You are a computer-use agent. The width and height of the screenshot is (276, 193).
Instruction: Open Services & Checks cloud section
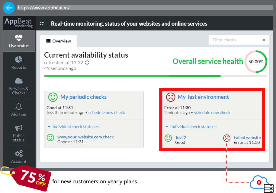pyautogui.click(x=19, y=86)
